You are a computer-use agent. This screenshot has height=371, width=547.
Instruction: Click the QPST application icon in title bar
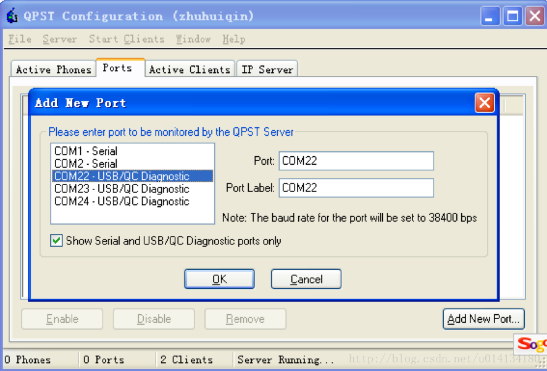tap(12, 16)
